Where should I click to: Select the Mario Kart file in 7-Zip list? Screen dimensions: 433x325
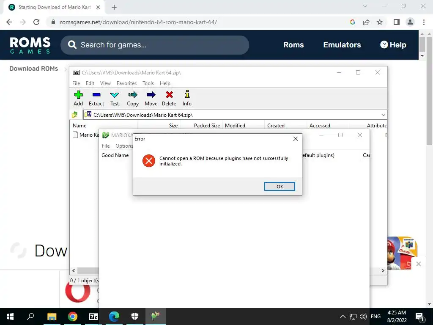pyautogui.click(x=85, y=135)
